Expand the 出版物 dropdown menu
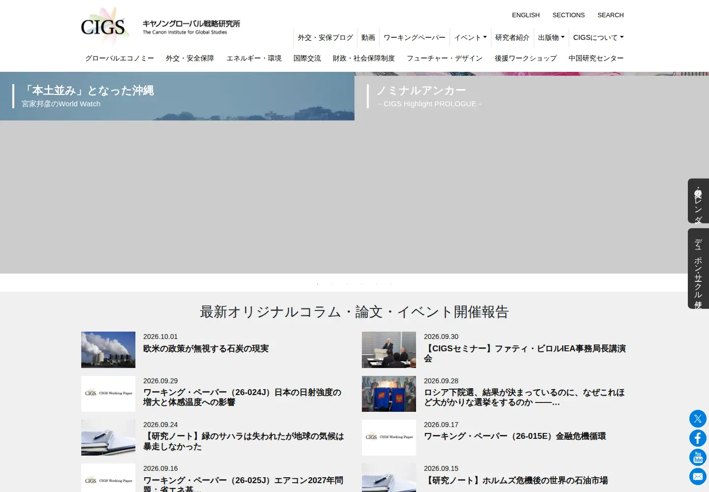 (551, 37)
